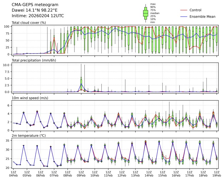Click the Dawei 14.1°N 98.22°E location text
This screenshot has width=224, height=180.
click(35, 10)
